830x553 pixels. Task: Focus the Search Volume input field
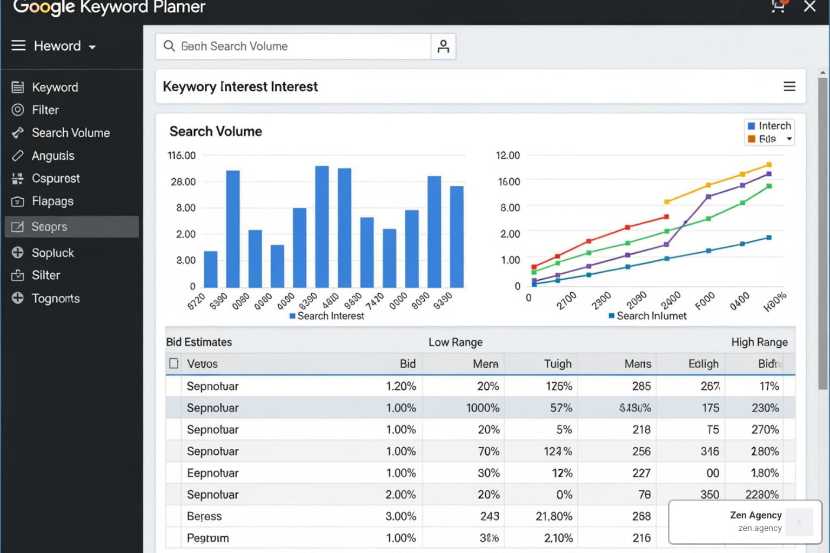click(x=293, y=46)
